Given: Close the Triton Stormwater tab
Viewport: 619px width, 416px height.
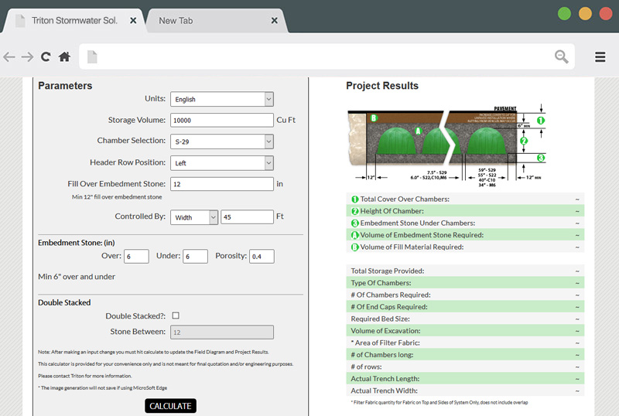Looking at the screenshot, I should coord(133,21).
